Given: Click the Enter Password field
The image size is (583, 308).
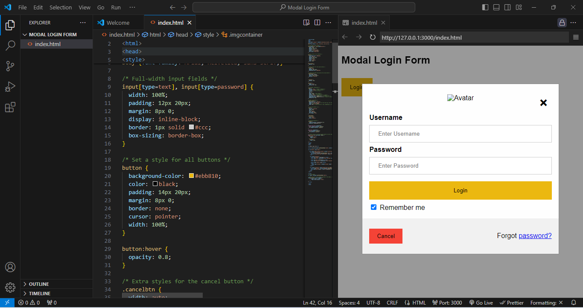Looking at the screenshot, I should [460, 166].
